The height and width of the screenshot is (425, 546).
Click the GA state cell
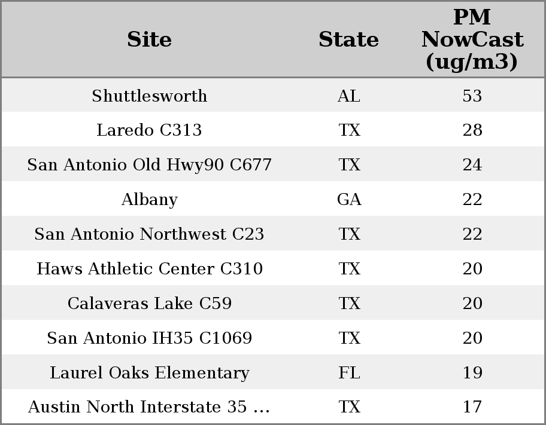(x=349, y=199)
